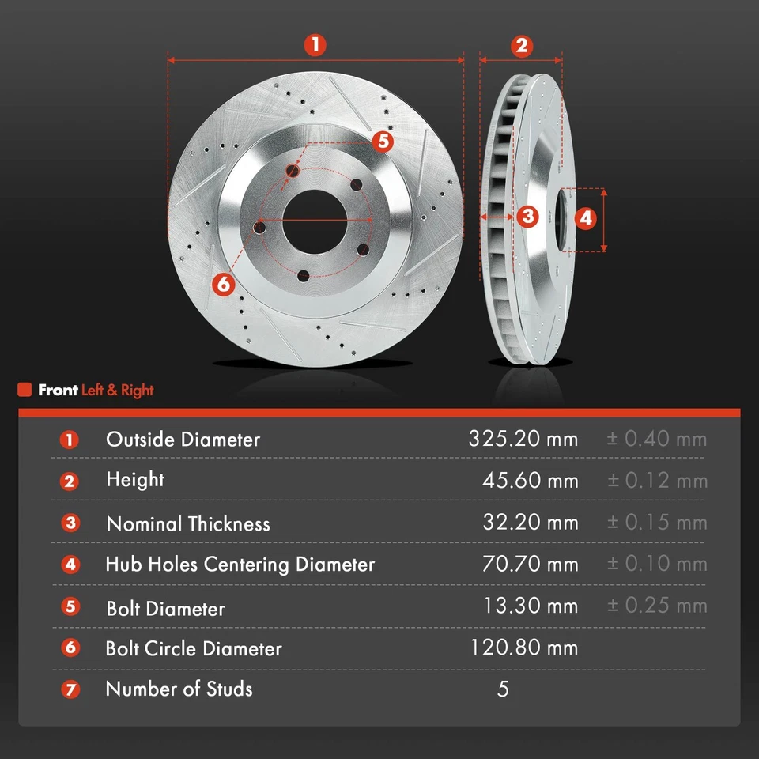The height and width of the screenshot is (759, 759).
Task: Click the number 7 badge beside Number of Studs
Action: 70,689
